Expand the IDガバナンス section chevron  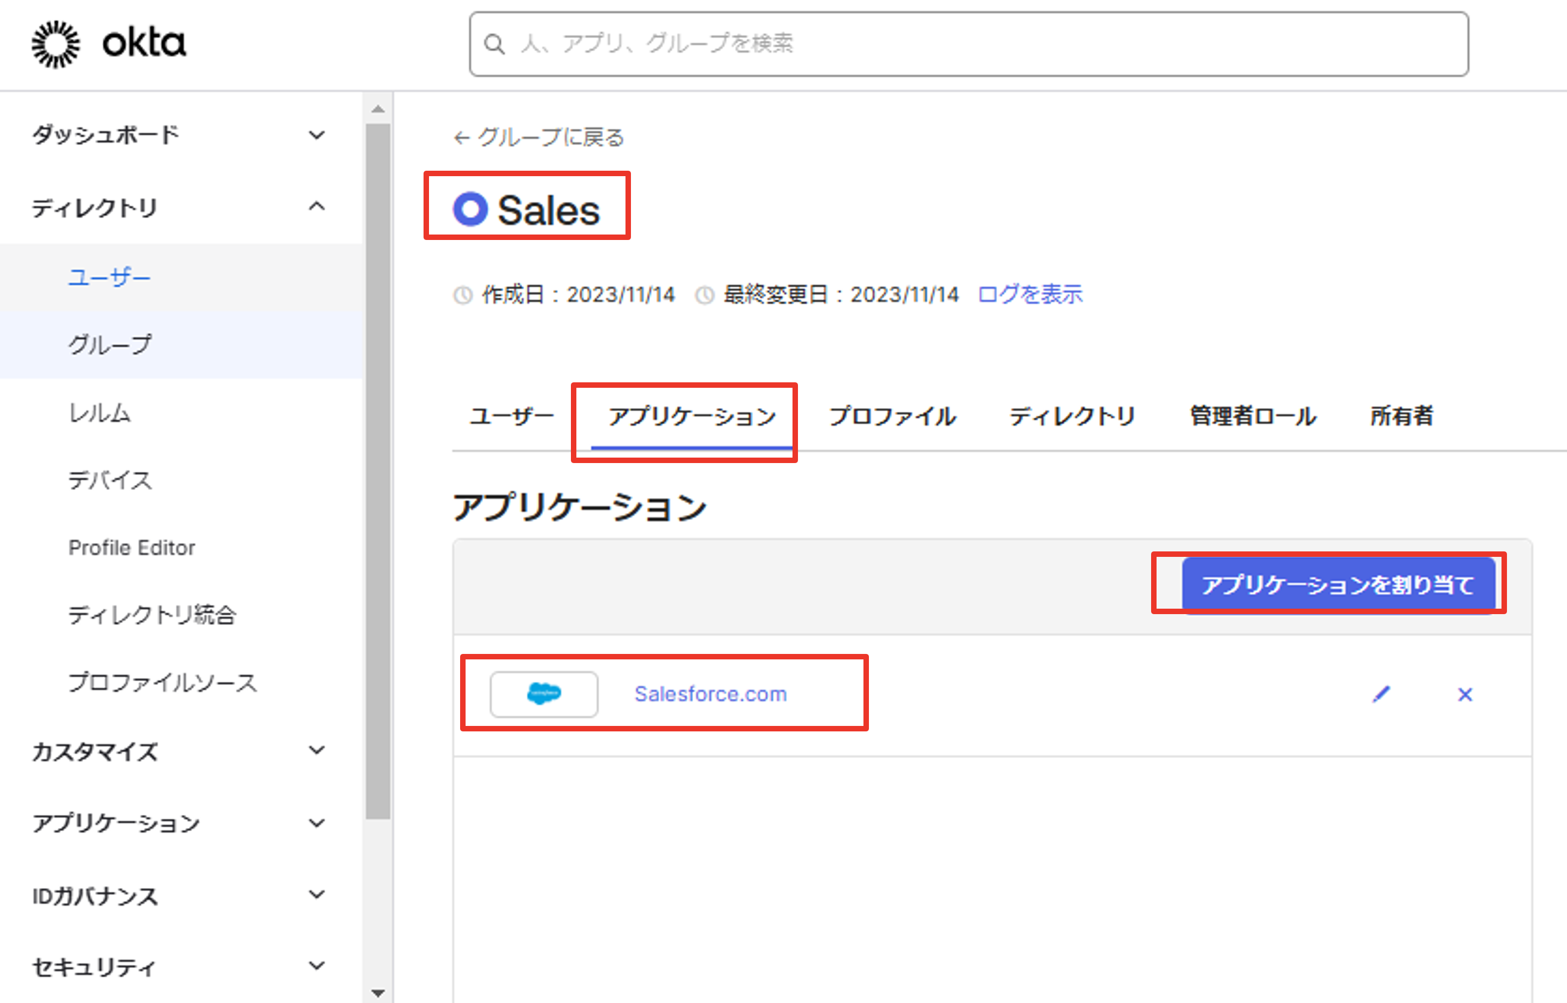click(x=317, y=894)
